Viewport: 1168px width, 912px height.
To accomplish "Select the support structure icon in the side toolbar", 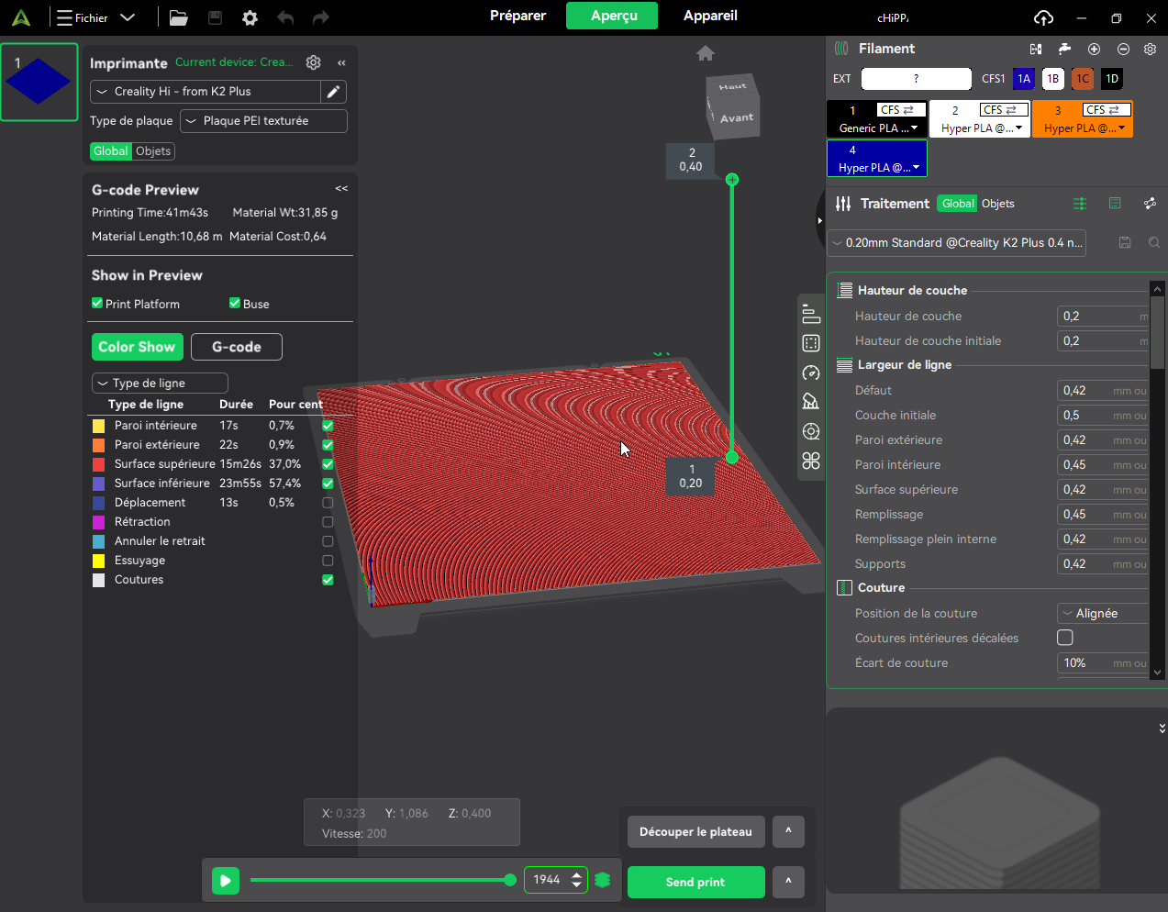I will point(811,402).
